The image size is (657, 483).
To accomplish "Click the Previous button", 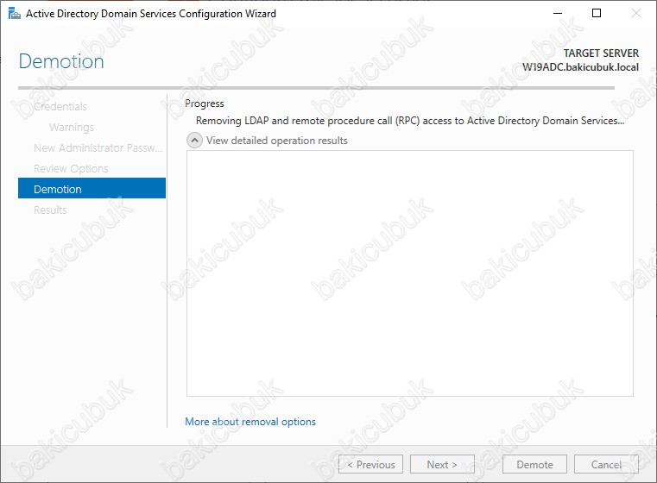I will [371, 464].
